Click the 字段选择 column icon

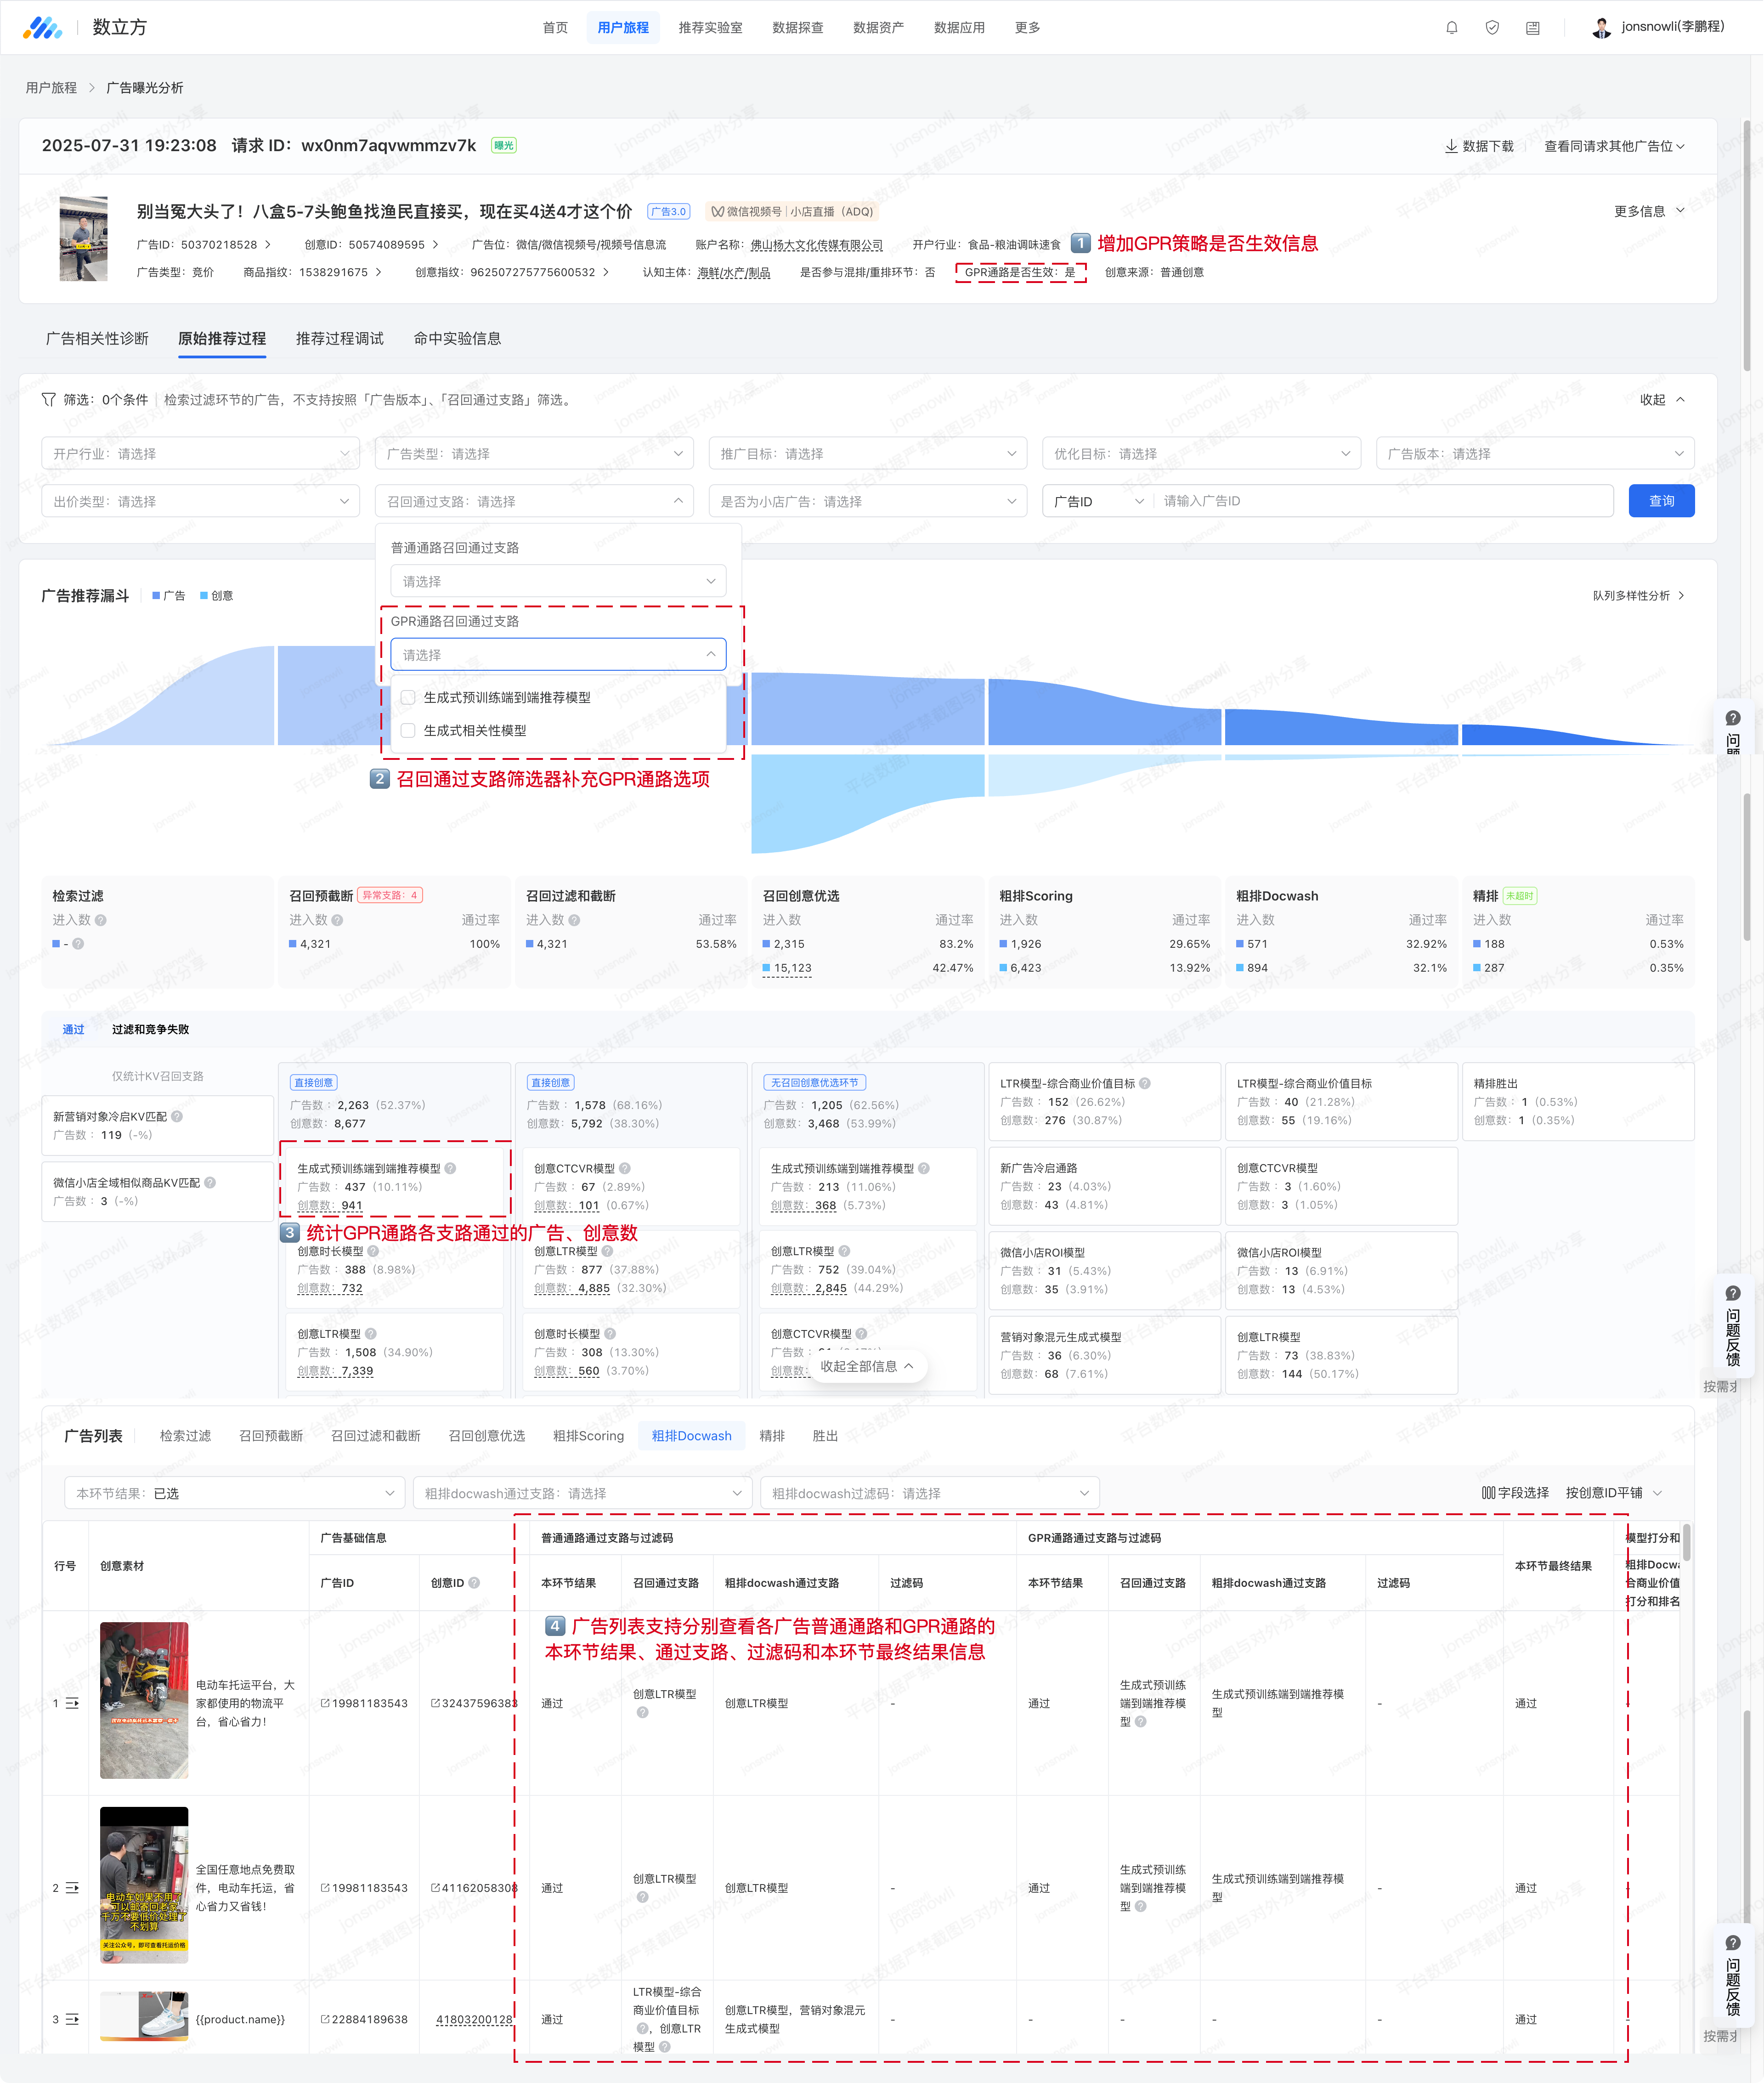[x=1488, y=1493]
